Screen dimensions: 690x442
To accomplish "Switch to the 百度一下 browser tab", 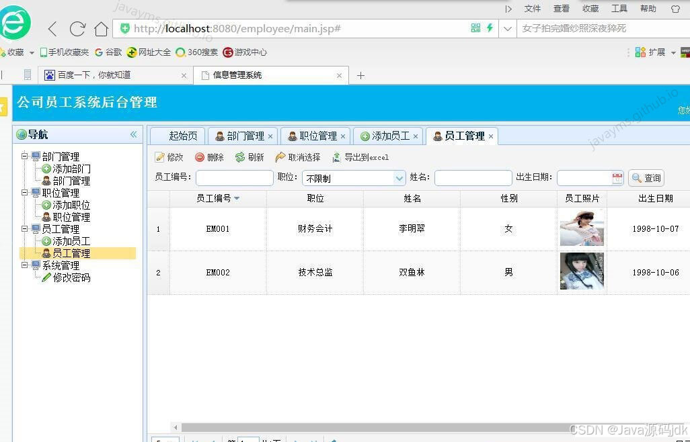I will [114, 75].
